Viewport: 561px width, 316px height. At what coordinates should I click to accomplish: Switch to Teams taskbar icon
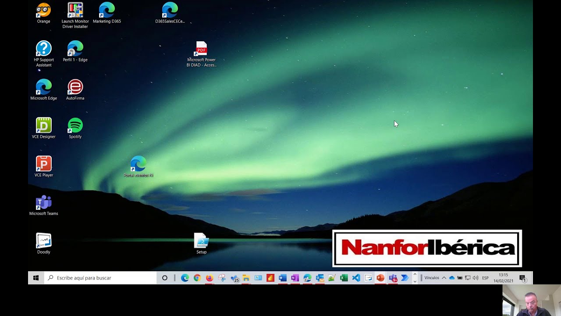click(393, 278)
